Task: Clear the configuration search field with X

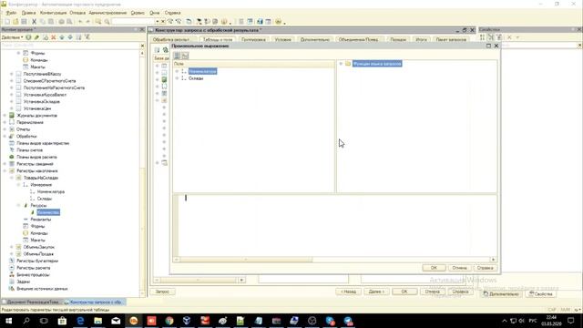Action: tap(142, 46)
